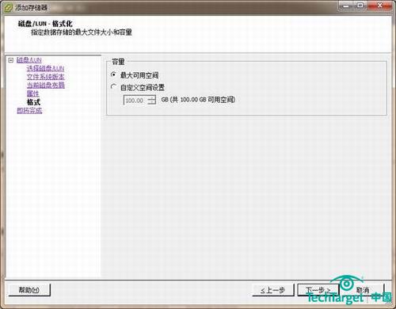The width and height of the screenshot is (396, 309).
Task: Decrease capacity with spinner down arrow
Action: click(151, 102)
